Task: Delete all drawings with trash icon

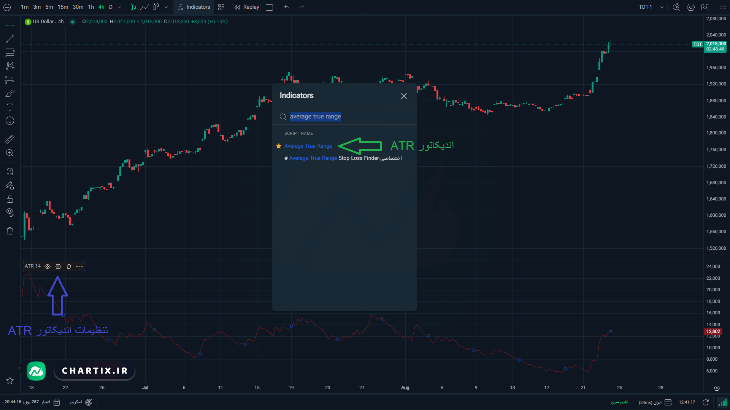Action: [10, 231]
